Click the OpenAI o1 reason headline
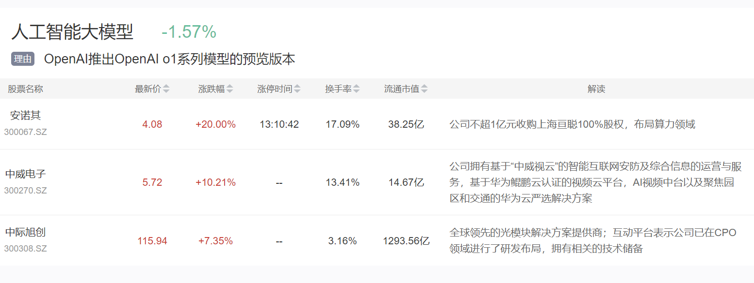This screenshot has height=283, width=754. (x=169, y=60)
